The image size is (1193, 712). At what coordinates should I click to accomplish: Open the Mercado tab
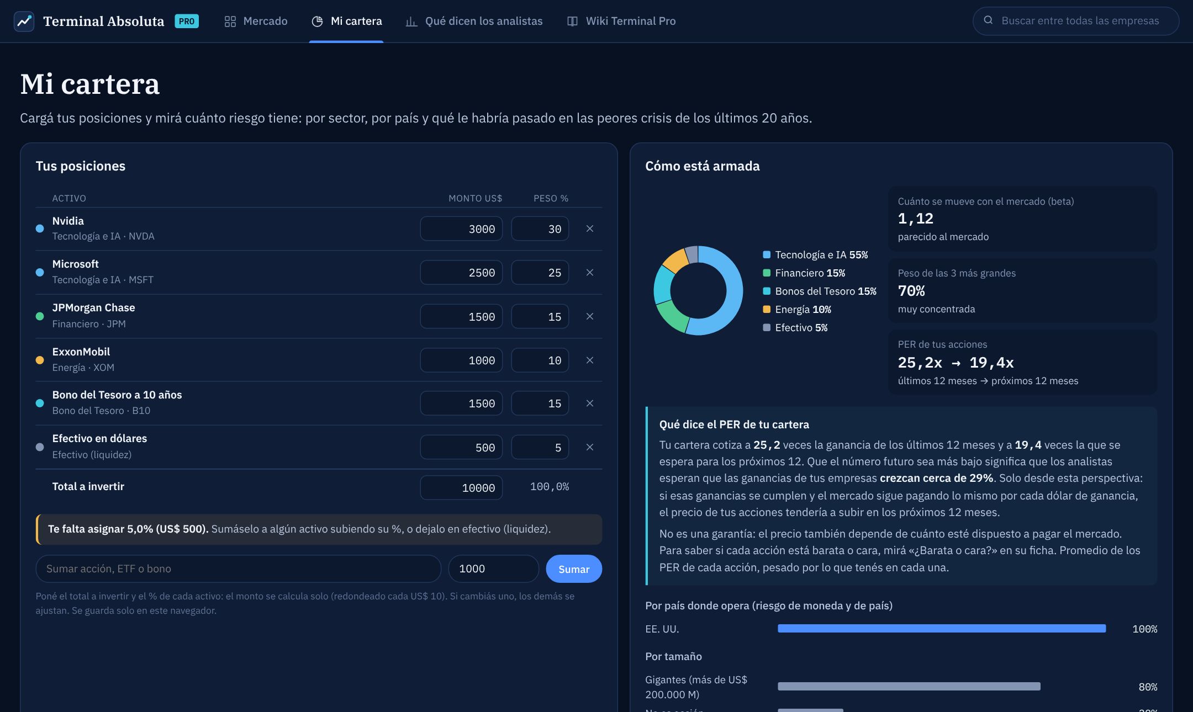pyautogui.click(x=256, y=21)
